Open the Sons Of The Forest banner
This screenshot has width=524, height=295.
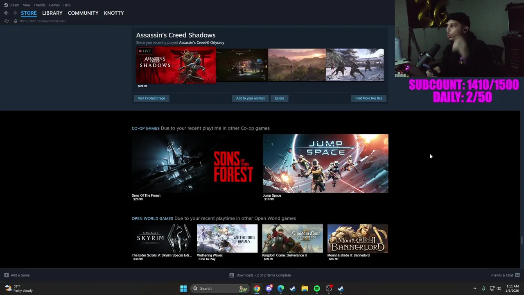coord(194,163)
